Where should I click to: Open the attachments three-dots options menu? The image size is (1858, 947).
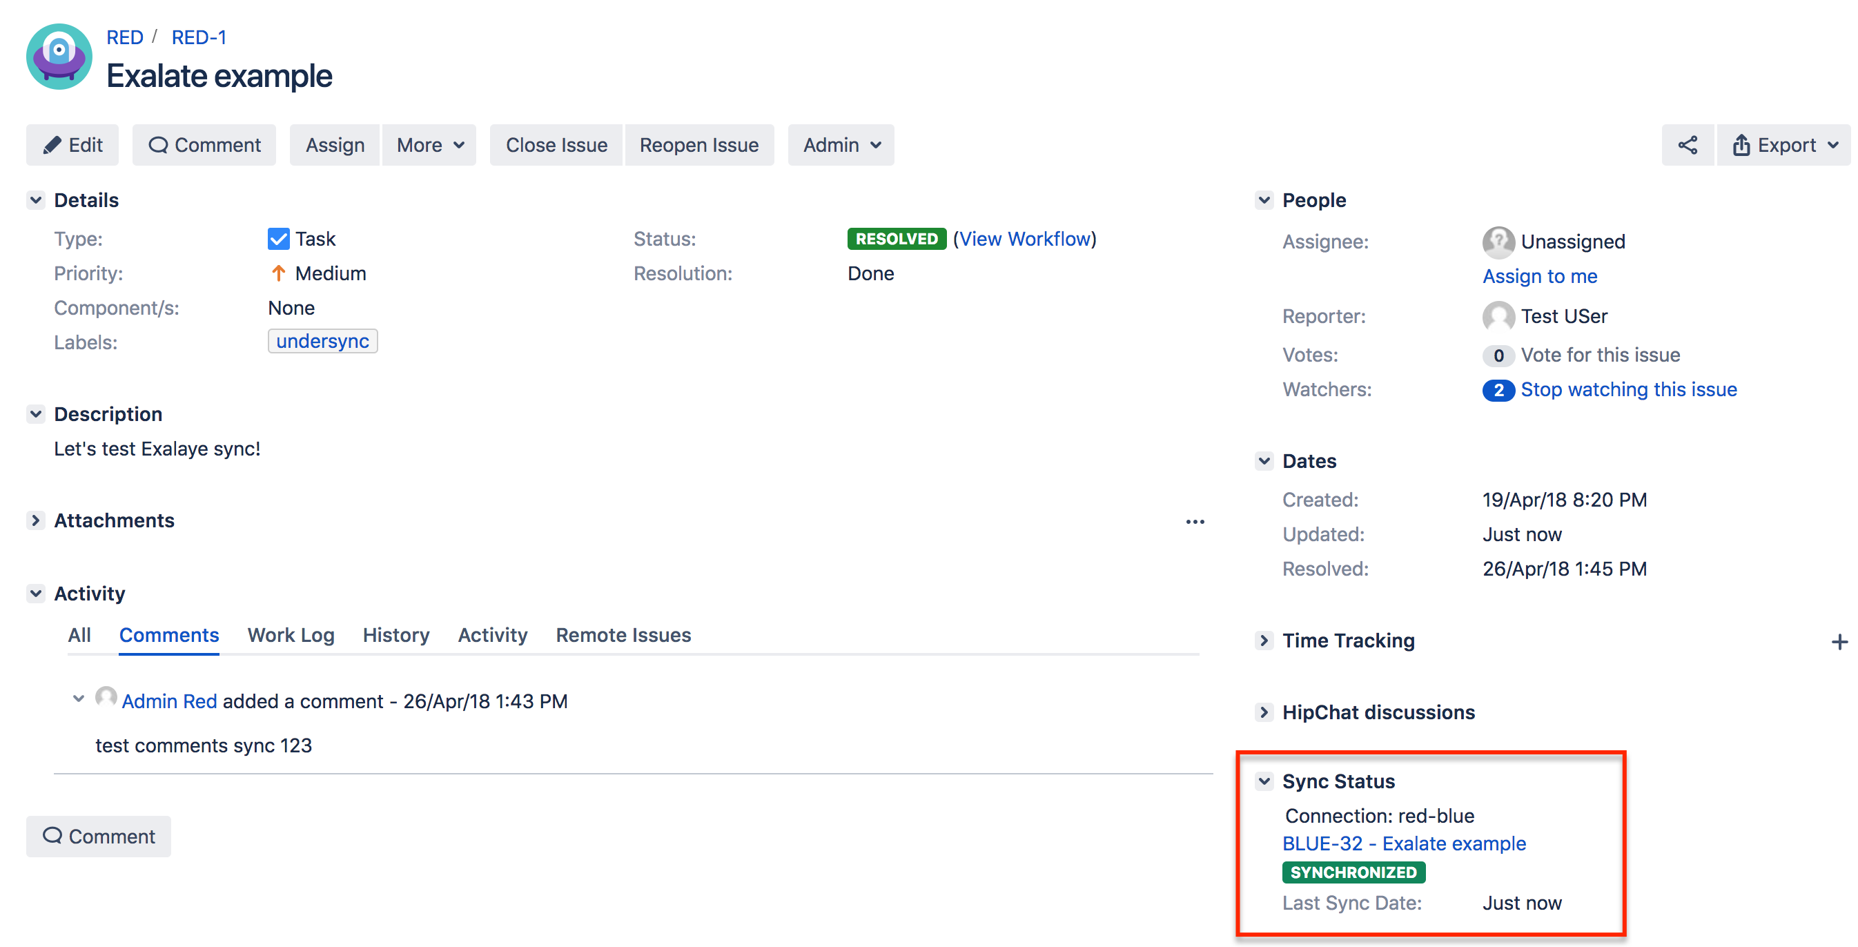(x=1195, y=521)
